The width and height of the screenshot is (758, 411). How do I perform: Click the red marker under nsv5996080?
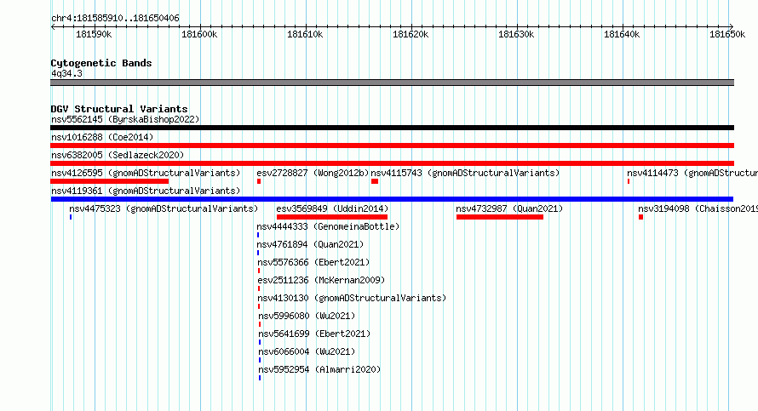click(x=260, y=324)
